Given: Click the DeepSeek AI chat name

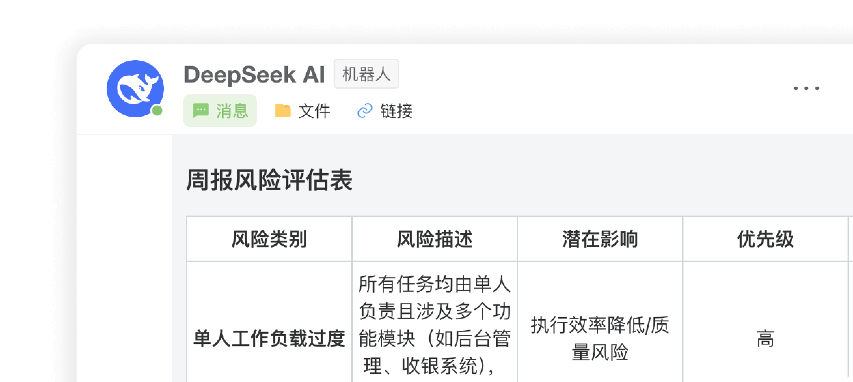Looking at the screenshot, I should (254, 74).
